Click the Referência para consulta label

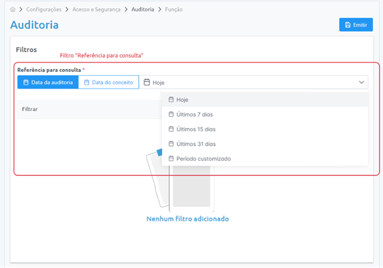pyautogui.click(x=49, y=70)
